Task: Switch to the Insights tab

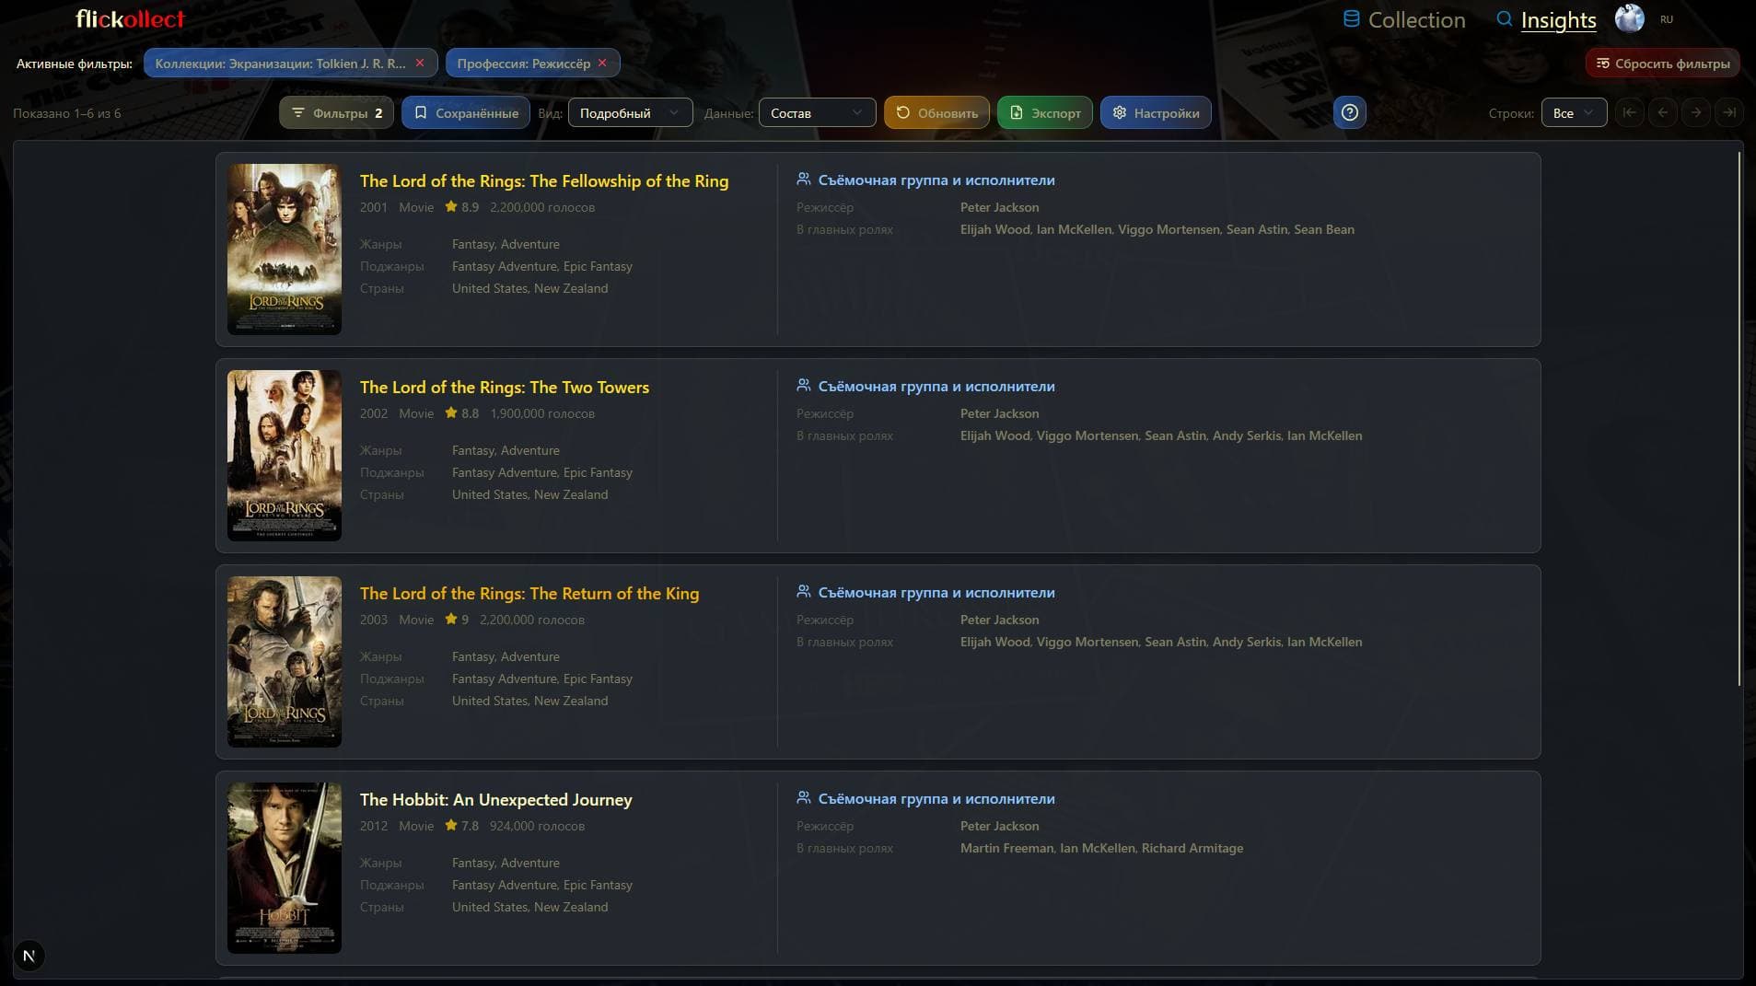Action: [1546, 20]
